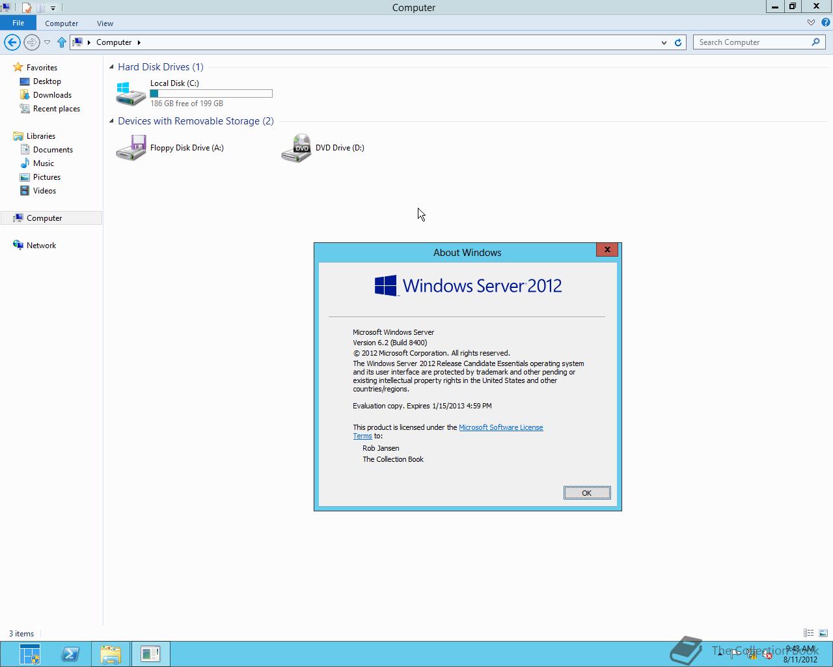Open Customize Quick Access Toolbar dropdown
Viewport: 833px width, 667px height.
53,8
